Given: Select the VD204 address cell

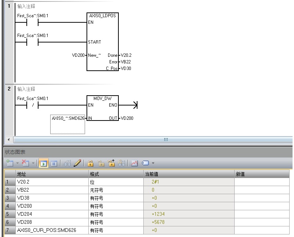Looking at the screenshot, I should [x=52, y=214].
